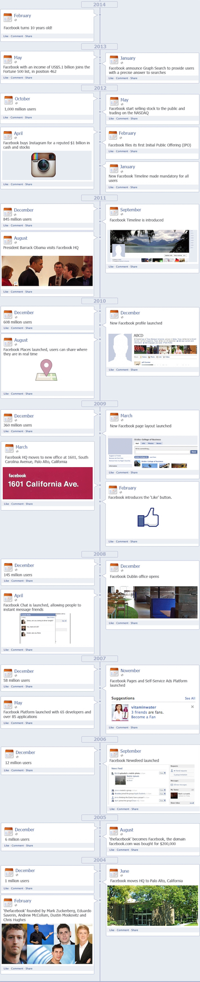The width and height of the screenshot is (200, 982).
Task: Click the calendar icon on the Timeline made mandatory post
Action: tap(113, 169)
